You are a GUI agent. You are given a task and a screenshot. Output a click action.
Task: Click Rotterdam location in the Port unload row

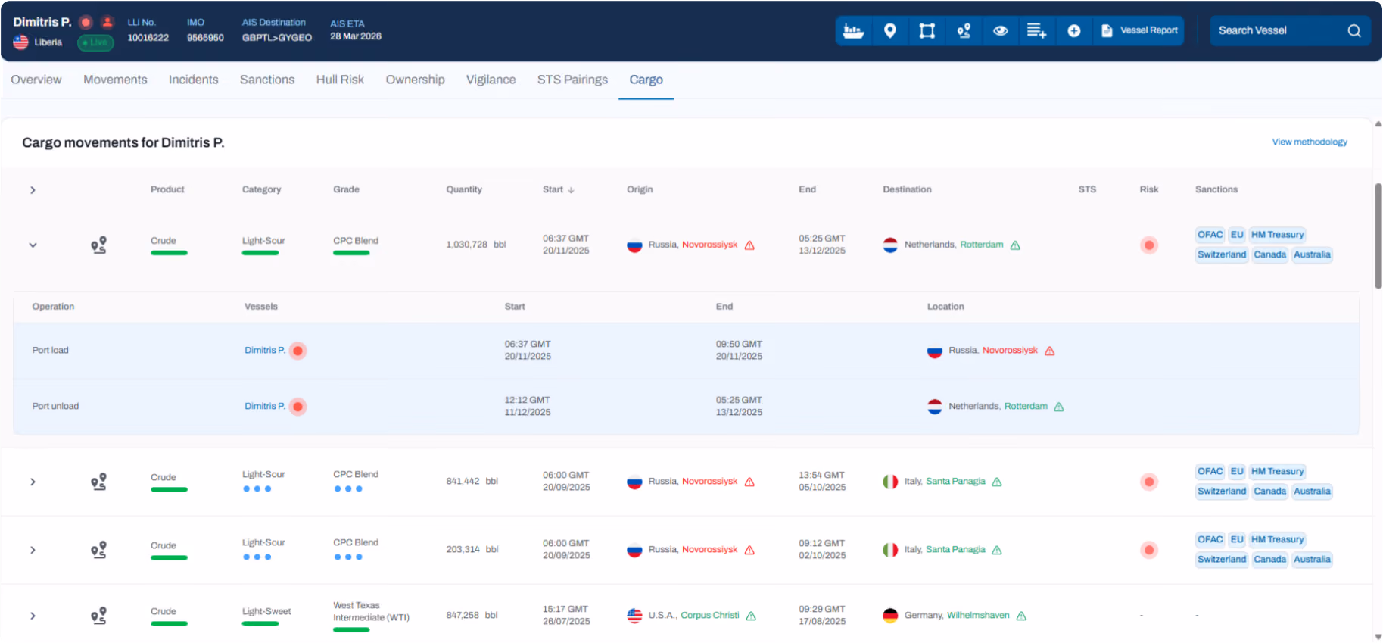click(x=1026, y=407)
